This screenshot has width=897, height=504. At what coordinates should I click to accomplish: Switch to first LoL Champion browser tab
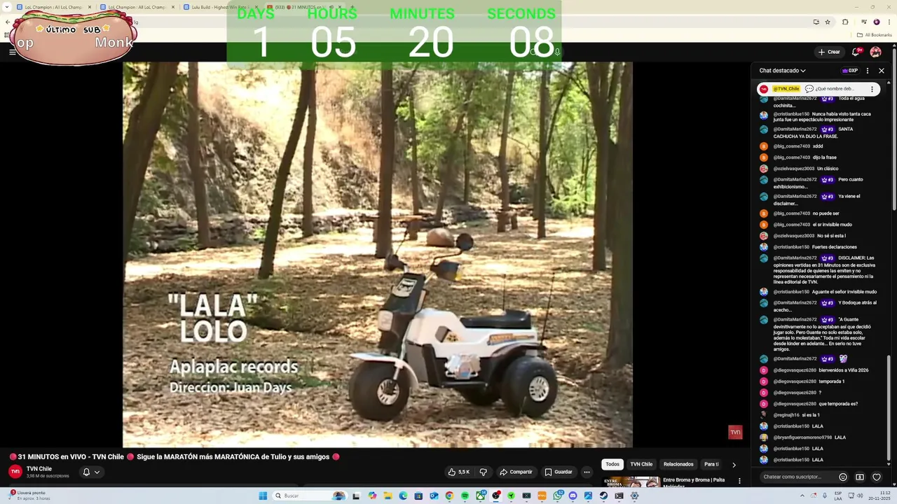(53, 7)
